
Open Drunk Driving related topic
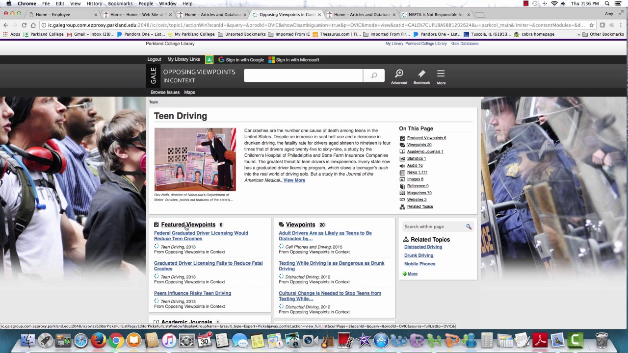point(419,255)
